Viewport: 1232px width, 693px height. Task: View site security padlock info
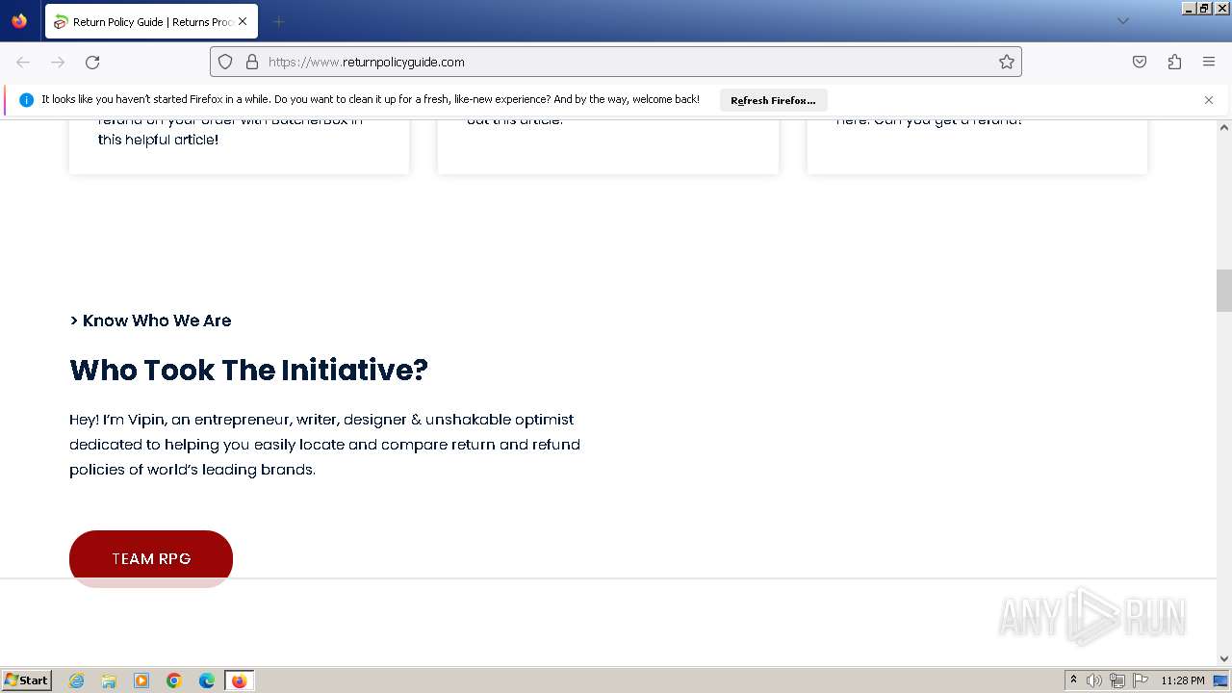coord(252,62)
